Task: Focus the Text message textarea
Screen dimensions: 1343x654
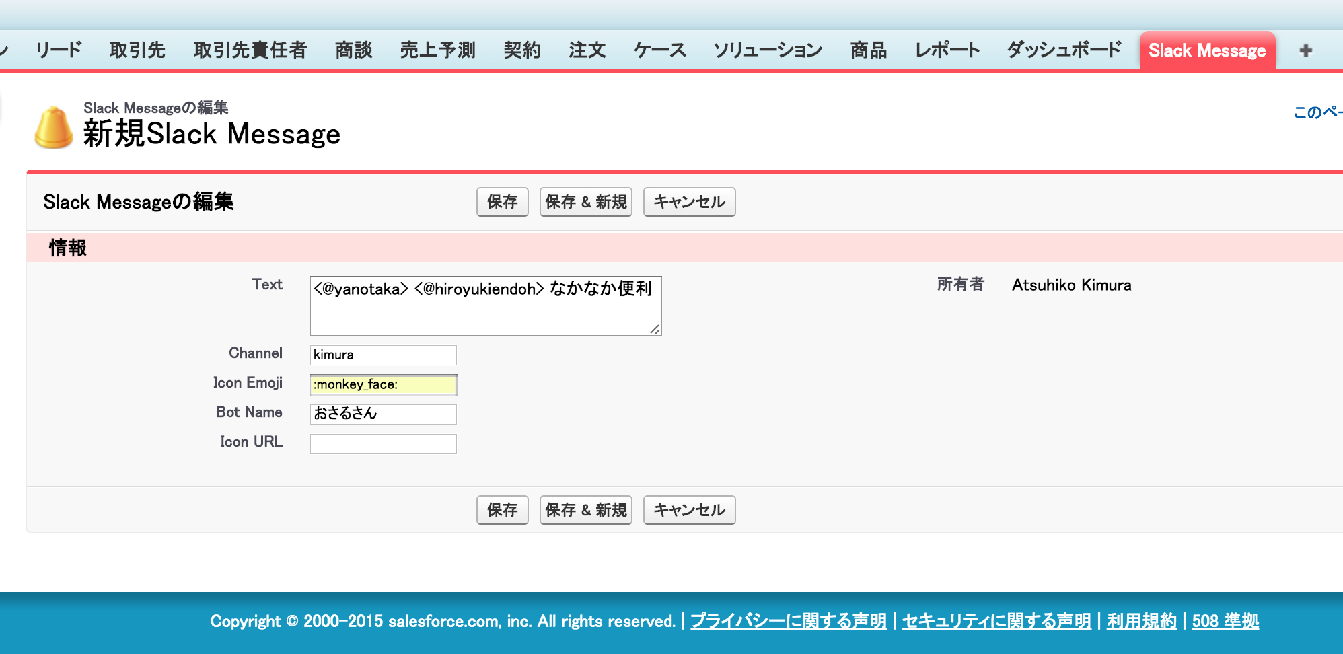Action: coord(485,306)
